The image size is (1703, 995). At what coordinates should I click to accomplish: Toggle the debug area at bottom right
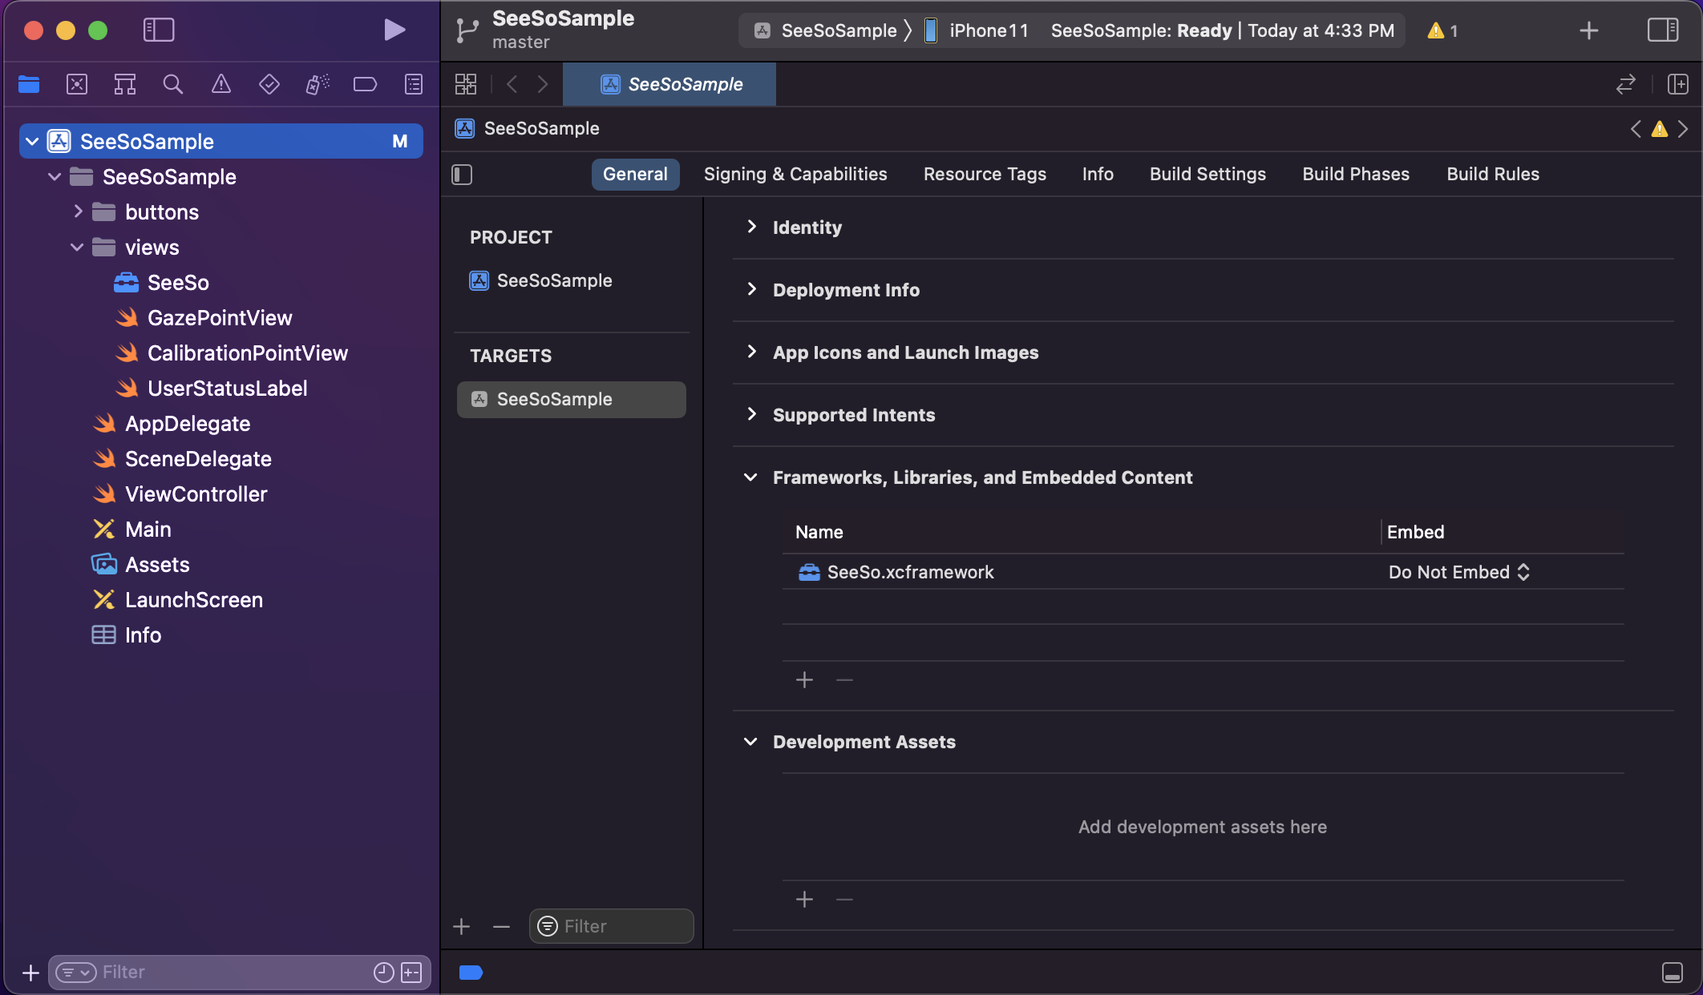point(1673,973)
